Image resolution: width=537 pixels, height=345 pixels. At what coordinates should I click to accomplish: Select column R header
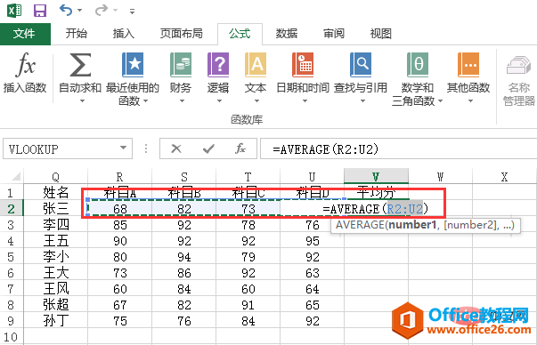point(119,176)
